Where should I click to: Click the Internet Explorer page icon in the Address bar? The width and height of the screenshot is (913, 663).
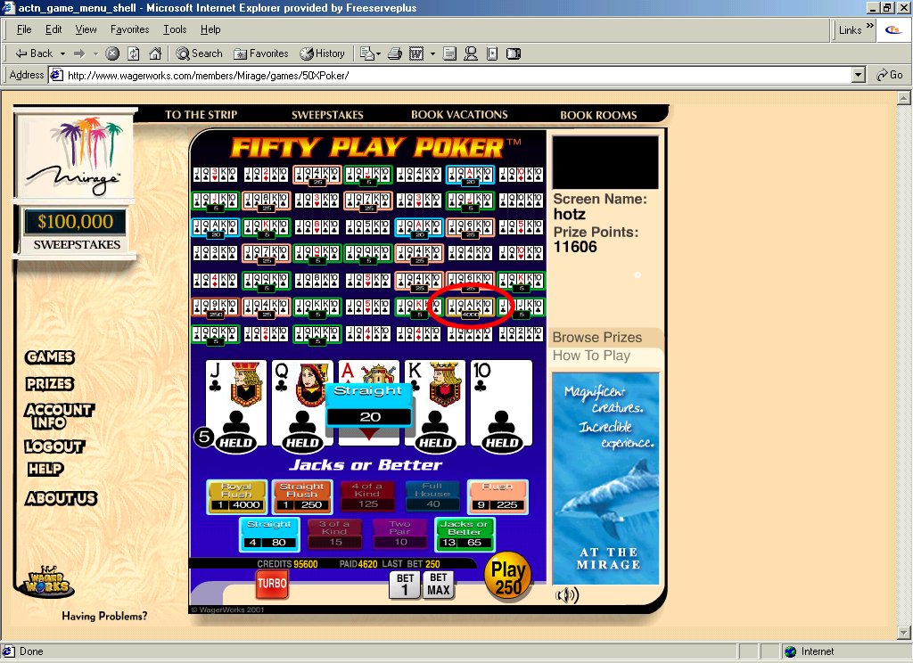pyautogui.click(x=56, y=75)
